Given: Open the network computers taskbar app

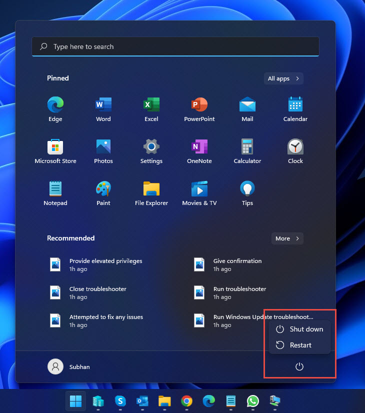Looking at the screenshot, I should pos(275,401).
